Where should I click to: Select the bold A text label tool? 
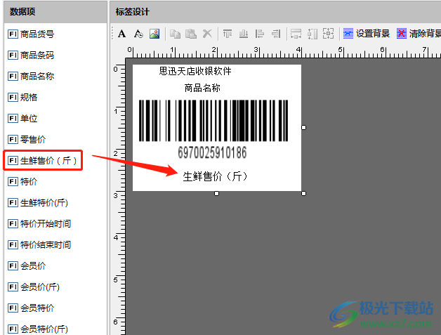click(121, 34)
